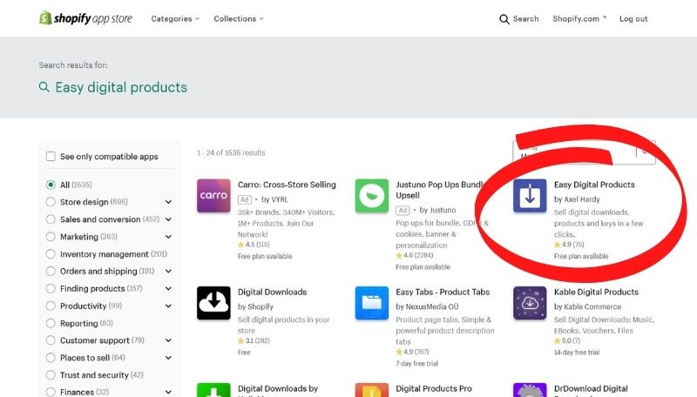This screenshot has height=397, width=697.
Task: Click the Easy digital products search query
Action: (x=121, y=87)
